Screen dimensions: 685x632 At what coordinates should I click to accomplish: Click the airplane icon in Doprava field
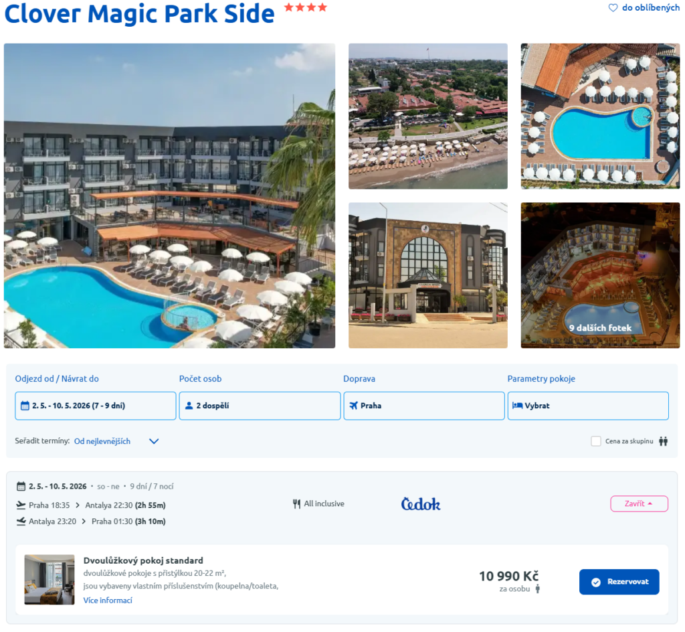click(x=353, y=406)
